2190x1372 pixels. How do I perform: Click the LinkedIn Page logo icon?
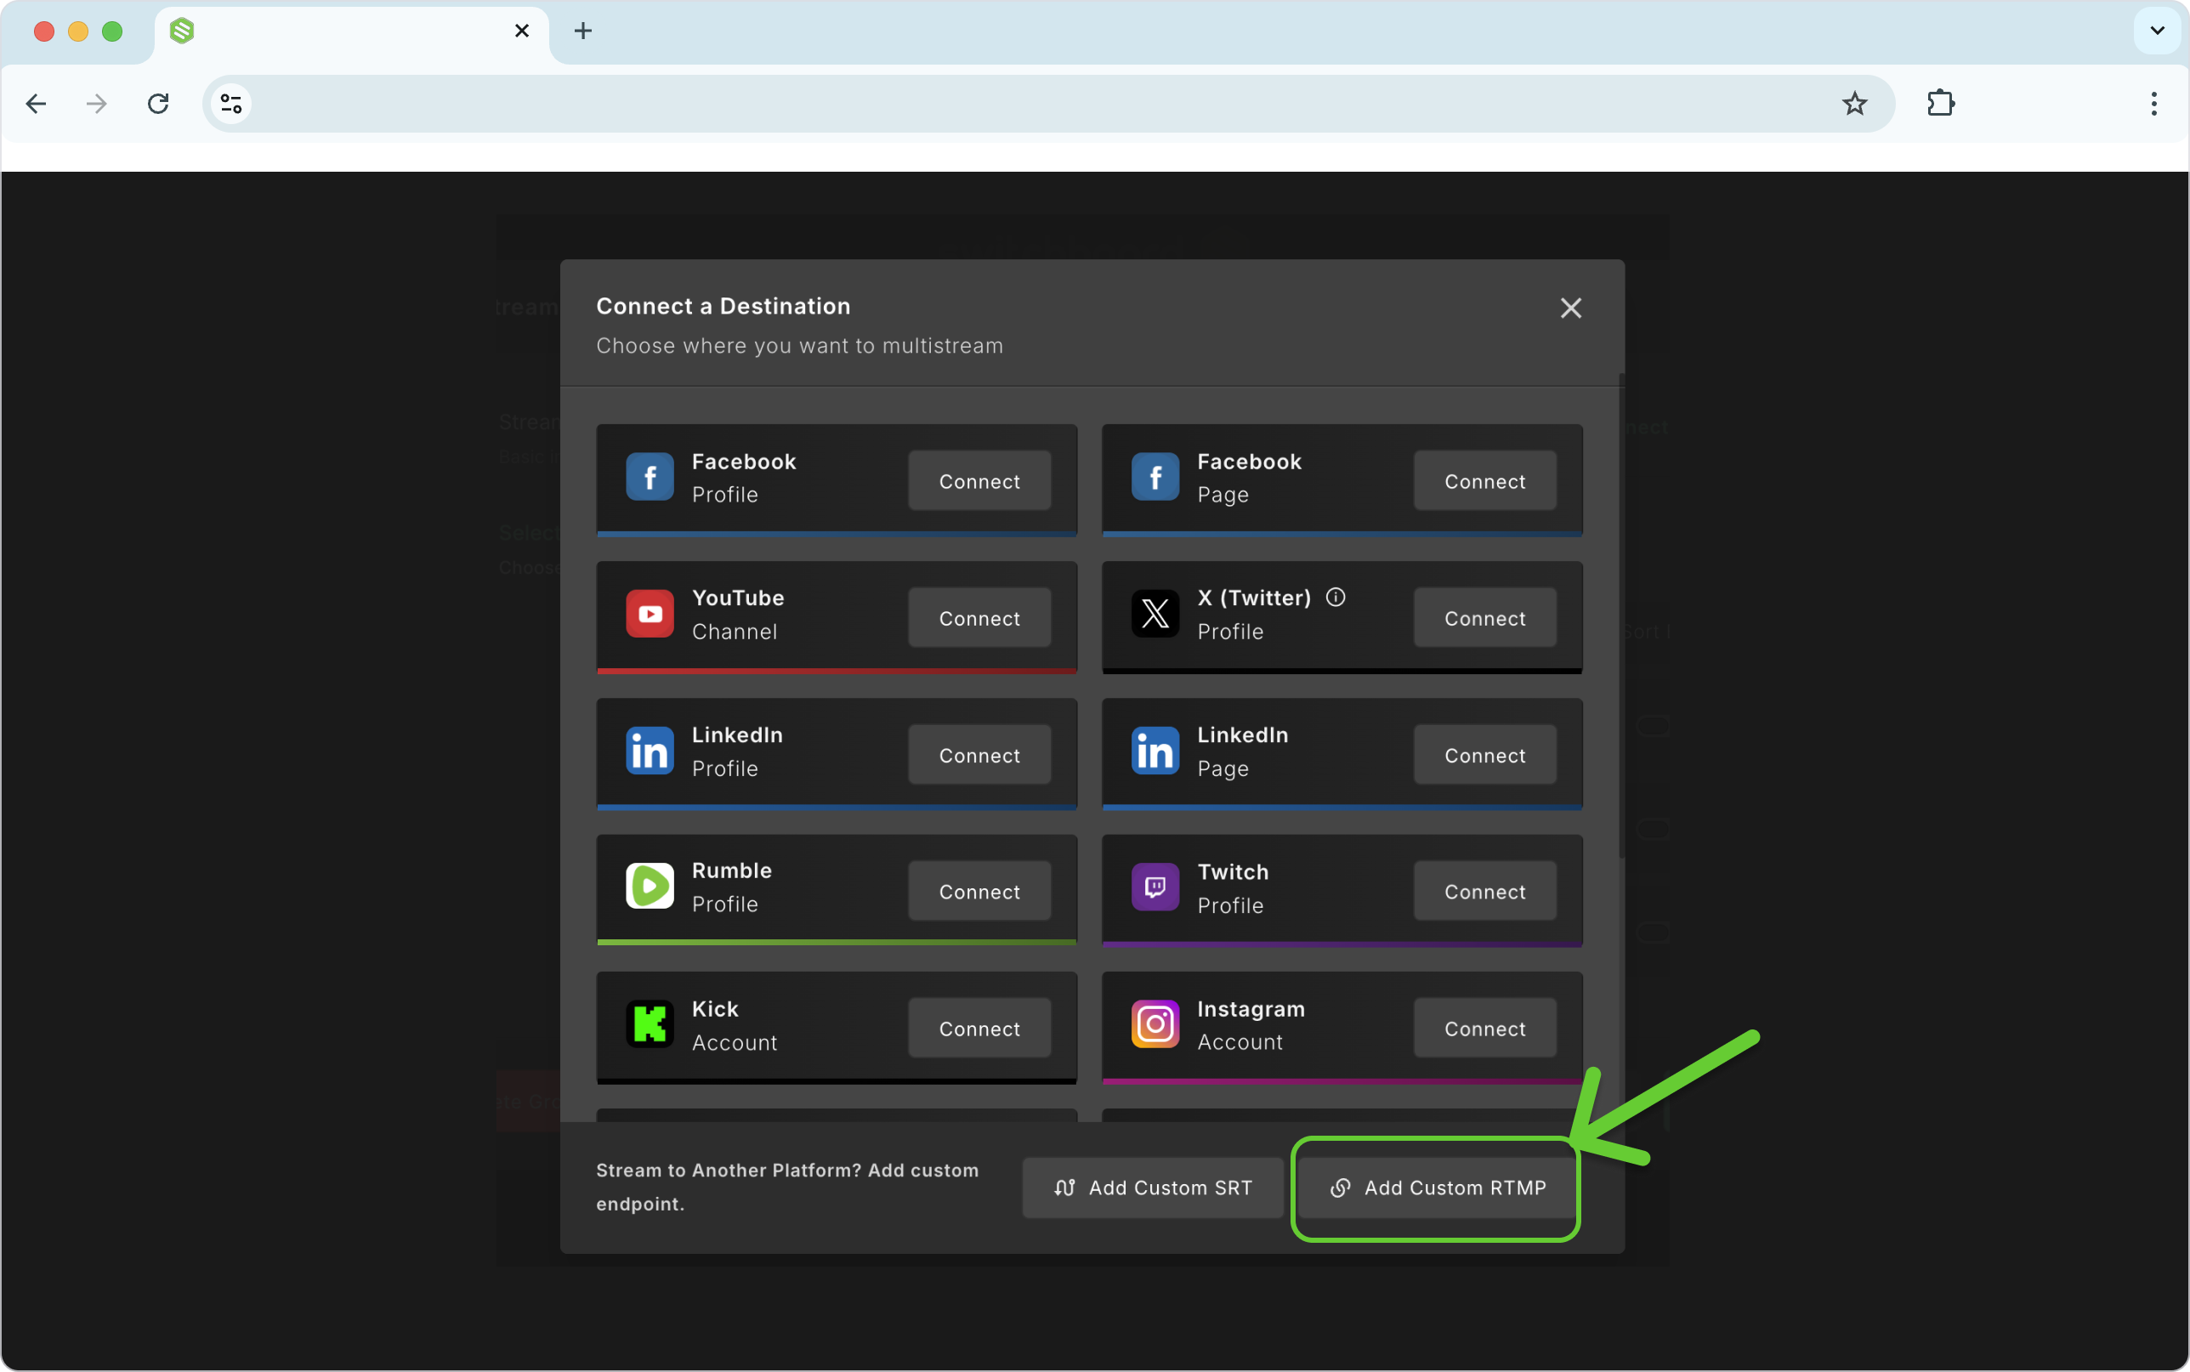[1155, 751]
